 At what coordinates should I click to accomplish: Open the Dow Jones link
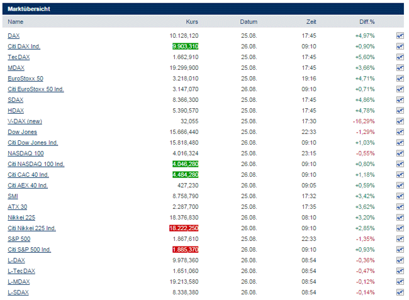pyautogui.click(x=23, y=132)
